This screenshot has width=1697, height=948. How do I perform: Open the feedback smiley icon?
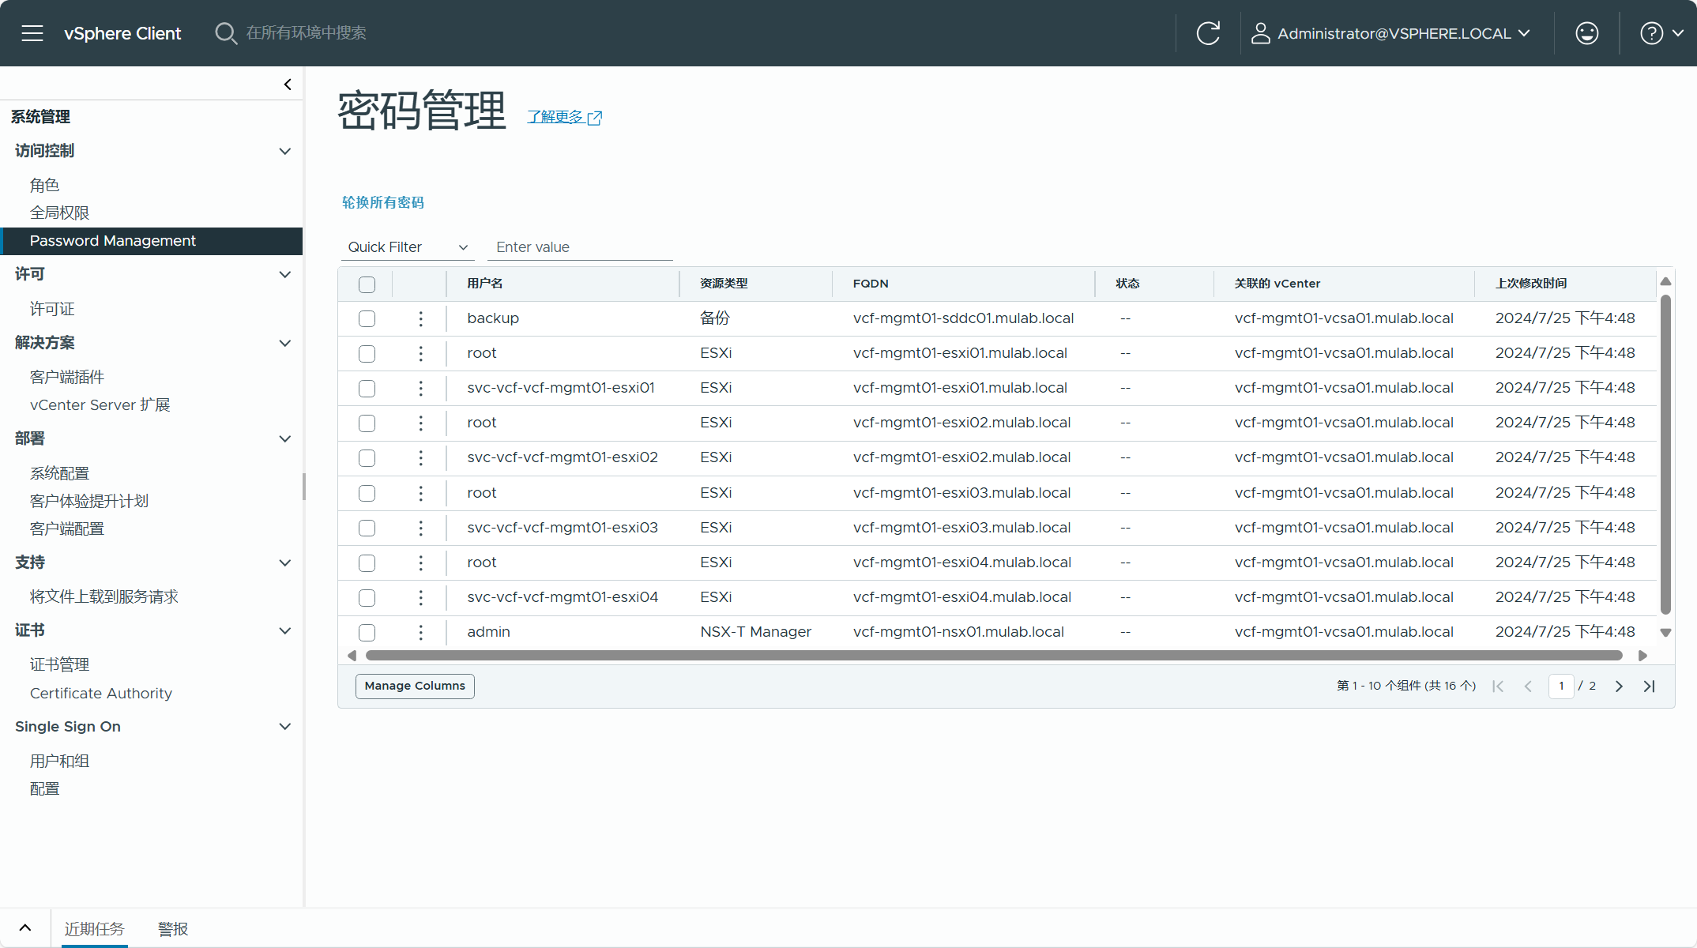pyautogui.click(x=1586, y=33)
